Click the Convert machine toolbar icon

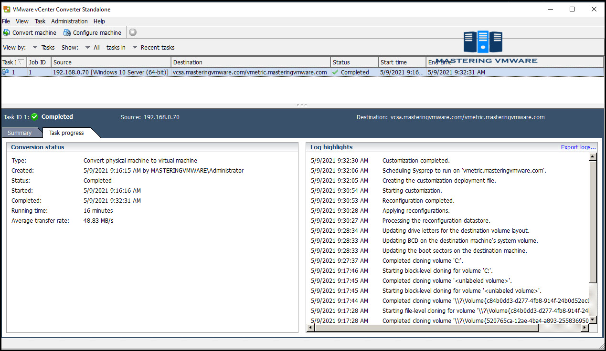pos(6,32)
